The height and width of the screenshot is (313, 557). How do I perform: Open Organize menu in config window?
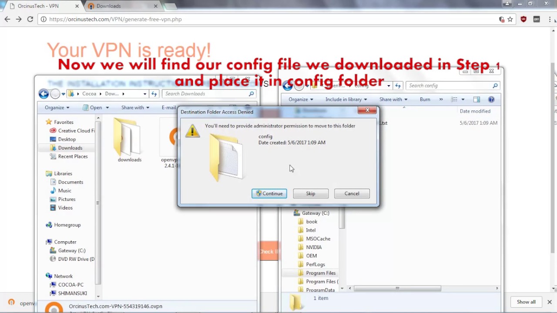tap(301, 99)
